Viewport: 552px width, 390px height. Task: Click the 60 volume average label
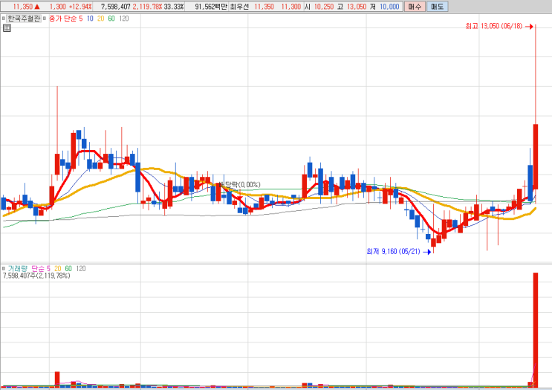(68, 269)
